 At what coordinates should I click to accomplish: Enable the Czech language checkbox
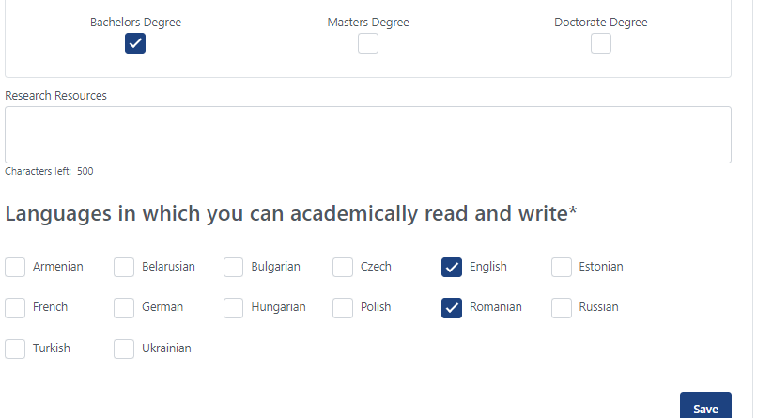click(343, 267)
